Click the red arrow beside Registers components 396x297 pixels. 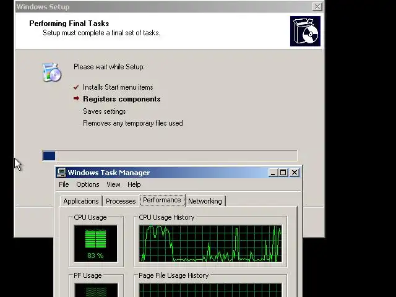tap(76, 98)
